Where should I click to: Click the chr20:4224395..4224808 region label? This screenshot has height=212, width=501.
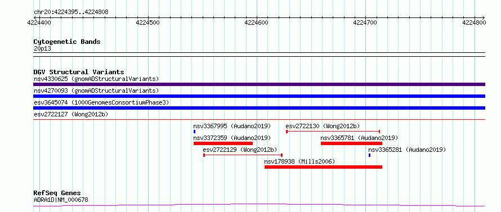tap(71, 12)
